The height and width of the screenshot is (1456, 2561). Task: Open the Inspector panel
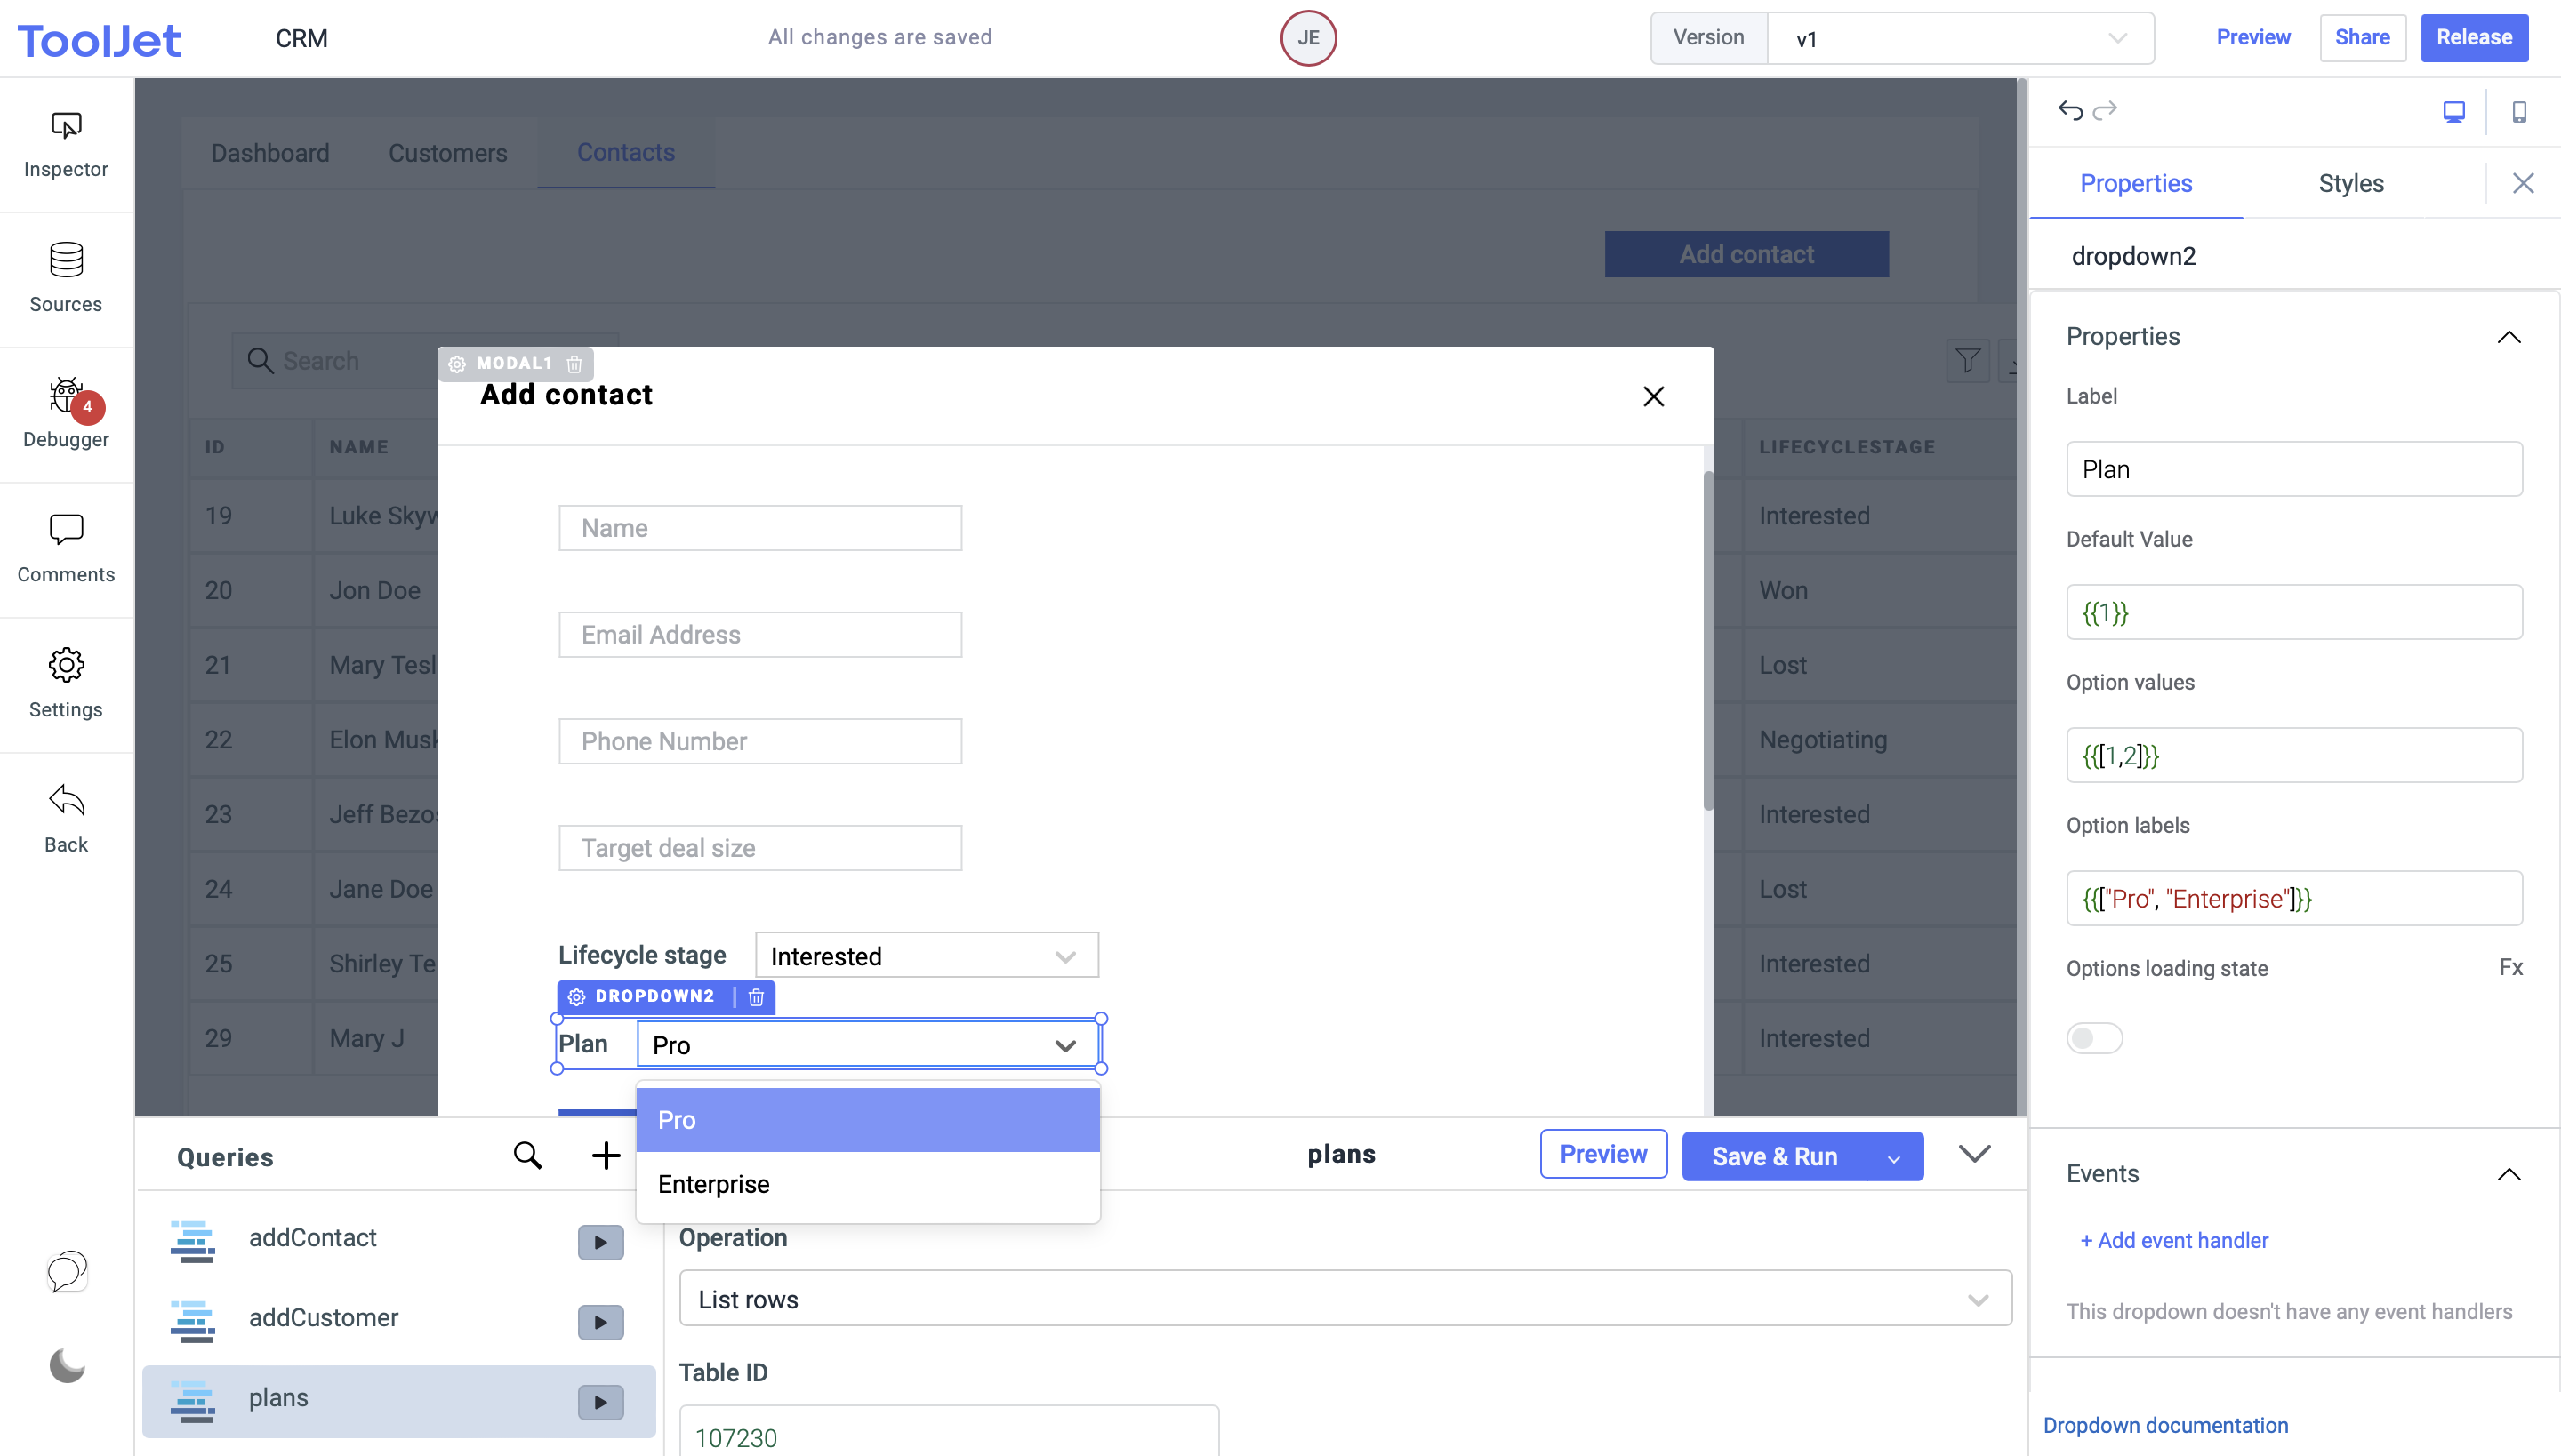[66, 145]
